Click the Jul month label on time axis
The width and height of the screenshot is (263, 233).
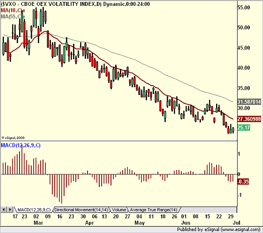[237, 223]
